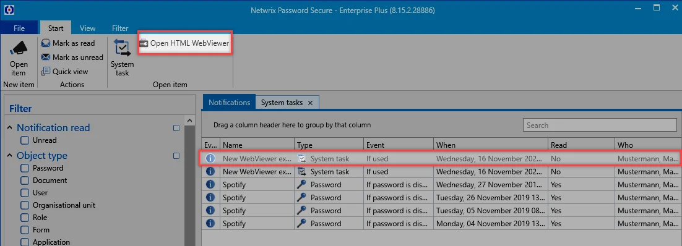Viewport: 682px width, 246px height.
Task: Check the Form object type checkbox
Action: (x=25, y=230)
